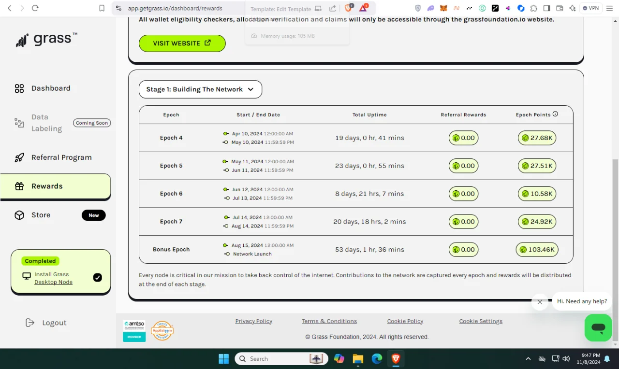Open Copilot from the taskbar
The height and width of the screenshot is (369, 619).
[339, 359]
